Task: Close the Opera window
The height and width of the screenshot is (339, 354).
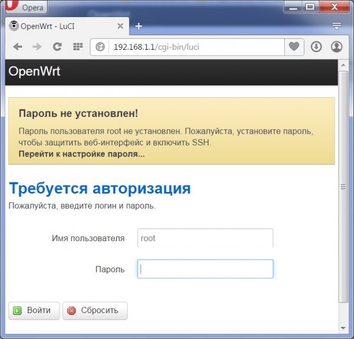Action: point(334,7)
